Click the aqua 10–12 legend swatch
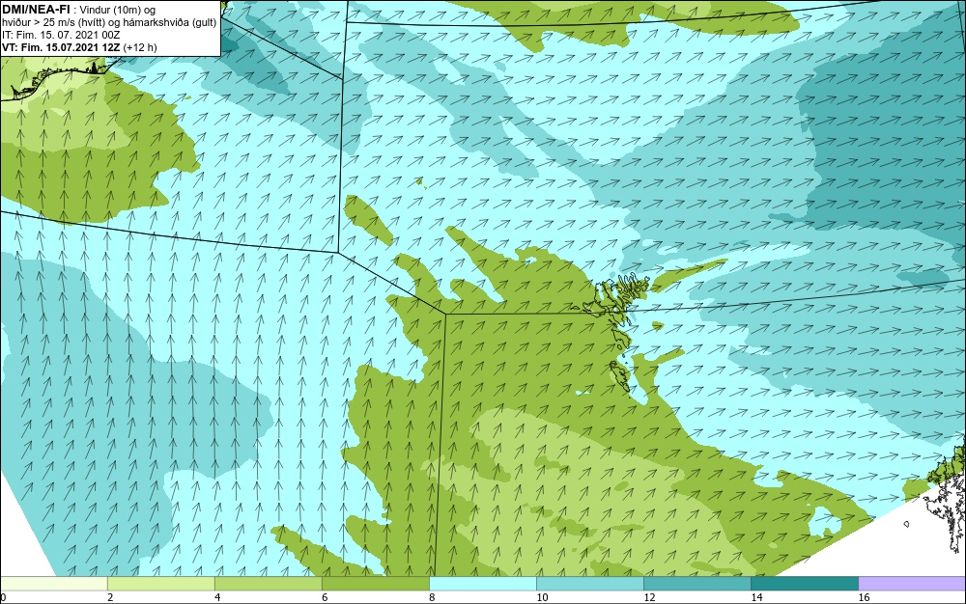 point(590,583)
